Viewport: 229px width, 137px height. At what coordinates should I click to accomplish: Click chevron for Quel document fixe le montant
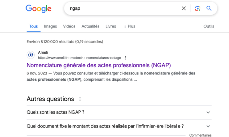coord(208,126)
